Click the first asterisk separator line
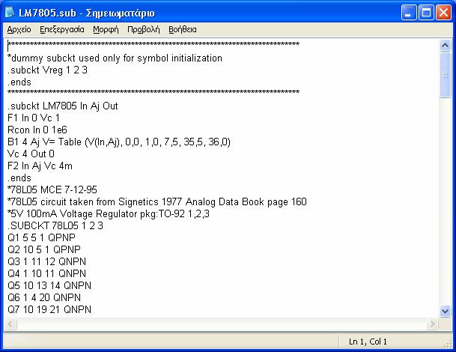Image resolution: width=456 pixels, height=352 pixels. [x=153, y=44]
